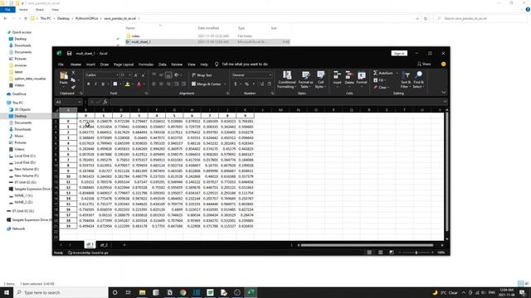The height and width of the screenshot is (298, 531).
Task: Click the Windows Start button
Action: 7,292
